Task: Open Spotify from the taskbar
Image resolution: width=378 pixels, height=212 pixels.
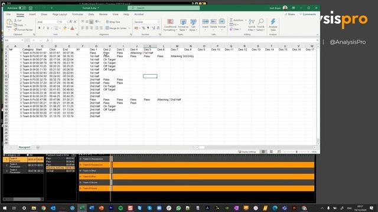Action: 120,208
